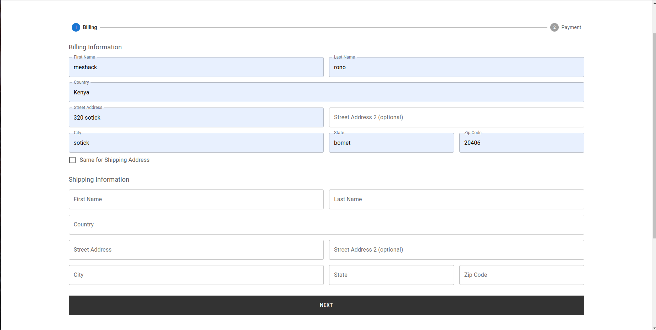Viewport: 656px width, 330px height.
Task: Click the page vertical scrollbar thumb
Action: (x=654, y=135)
